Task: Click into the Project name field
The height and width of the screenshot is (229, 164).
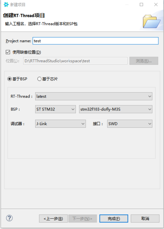Action: pos(95,41)
